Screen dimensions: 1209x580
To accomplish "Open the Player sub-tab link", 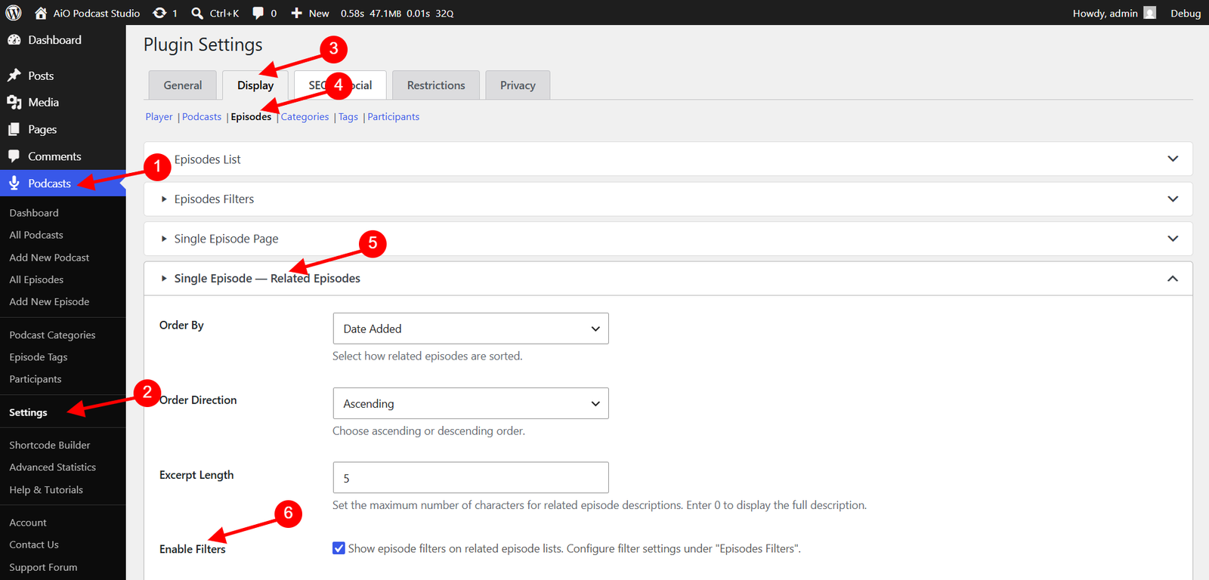I will [x=159, y=117].
